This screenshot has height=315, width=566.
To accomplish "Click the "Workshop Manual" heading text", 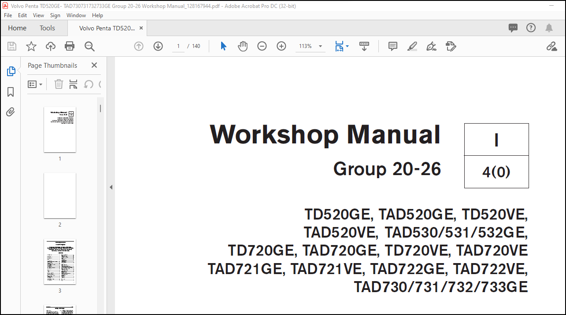I will tap(325, 135).
